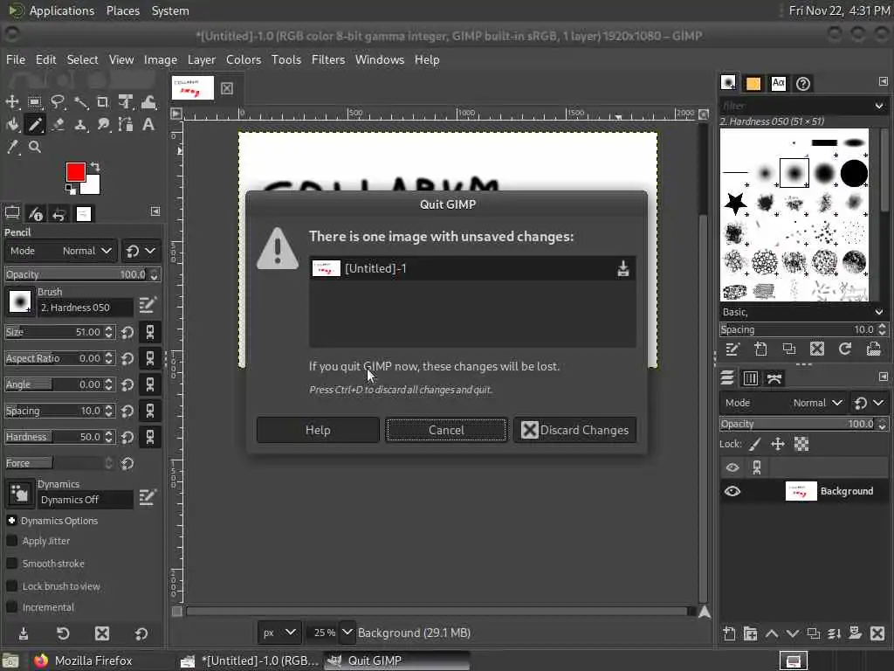Hide the Background layer with eye icon

click(732, 491)
